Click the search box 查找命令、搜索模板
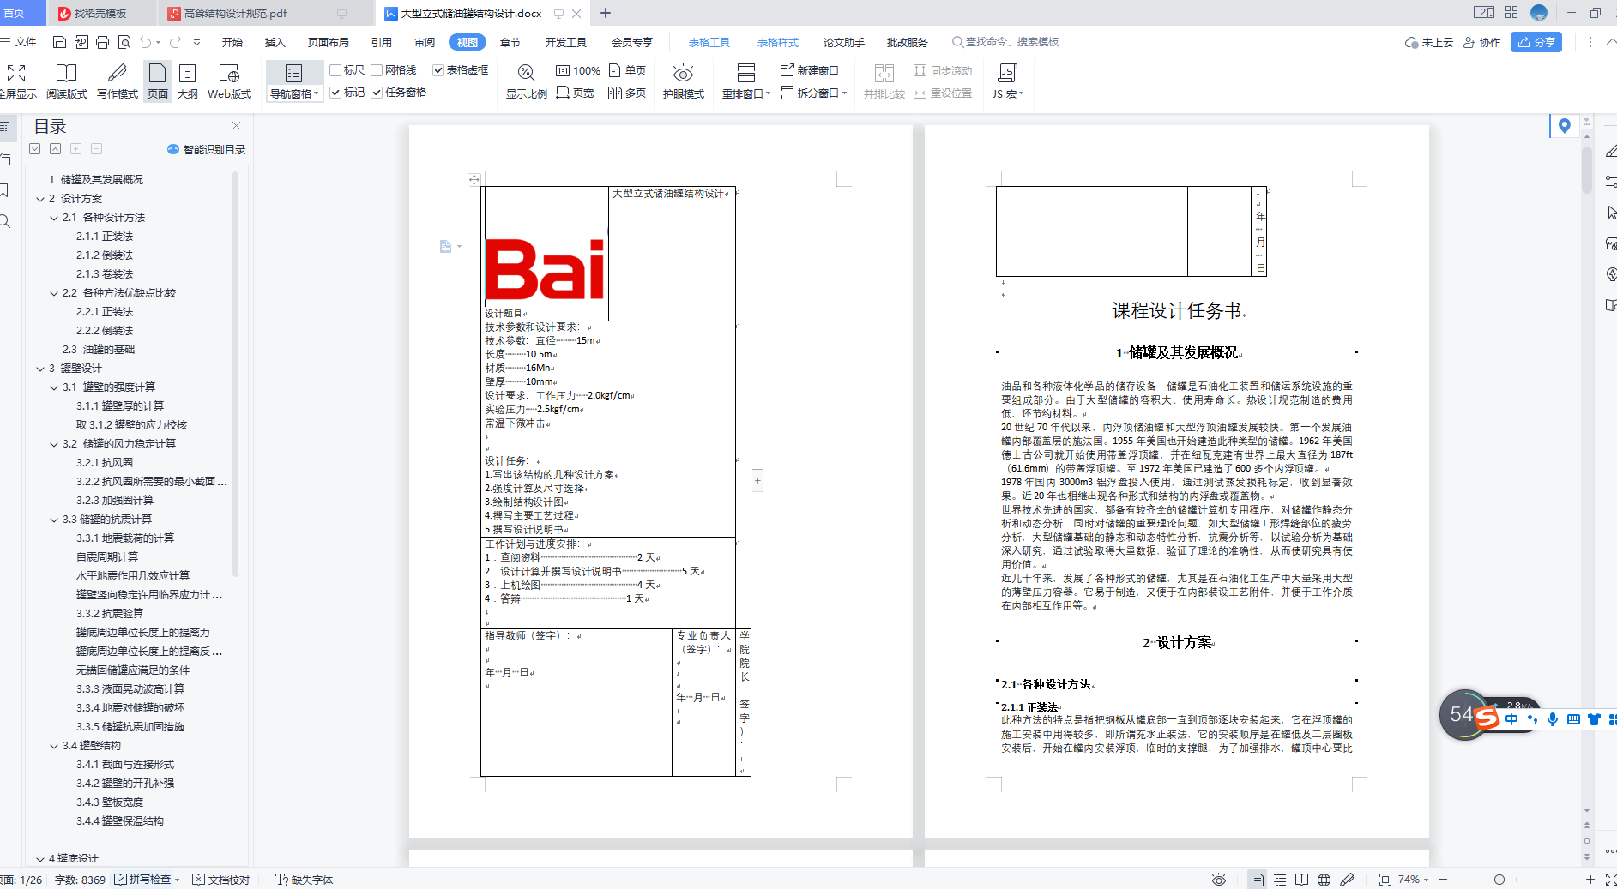 pyautogui.click(x=1005, y=42)
